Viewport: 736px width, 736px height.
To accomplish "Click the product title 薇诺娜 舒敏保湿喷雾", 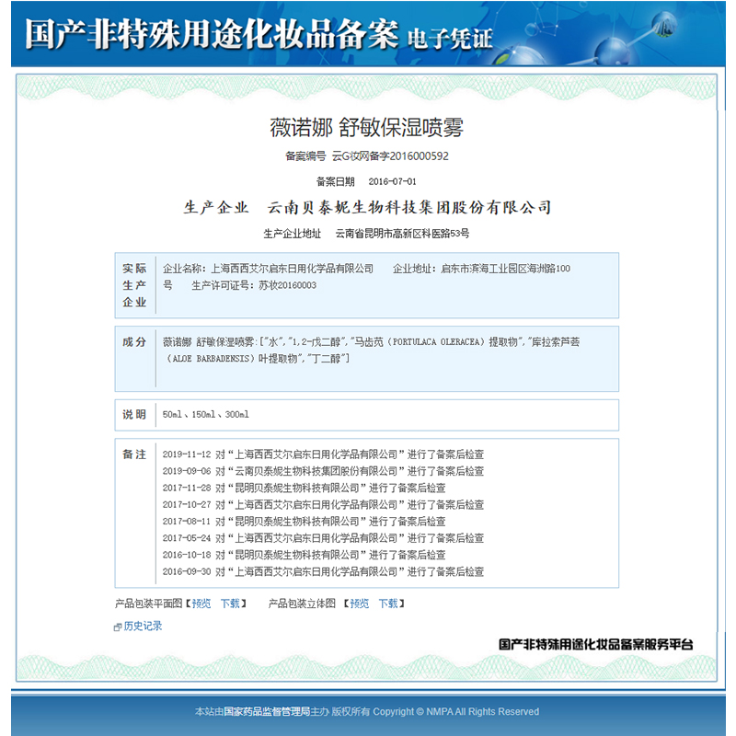I will point(368,127).
